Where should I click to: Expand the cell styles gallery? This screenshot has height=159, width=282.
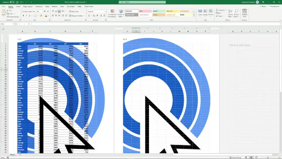click(x=194, y=16)
